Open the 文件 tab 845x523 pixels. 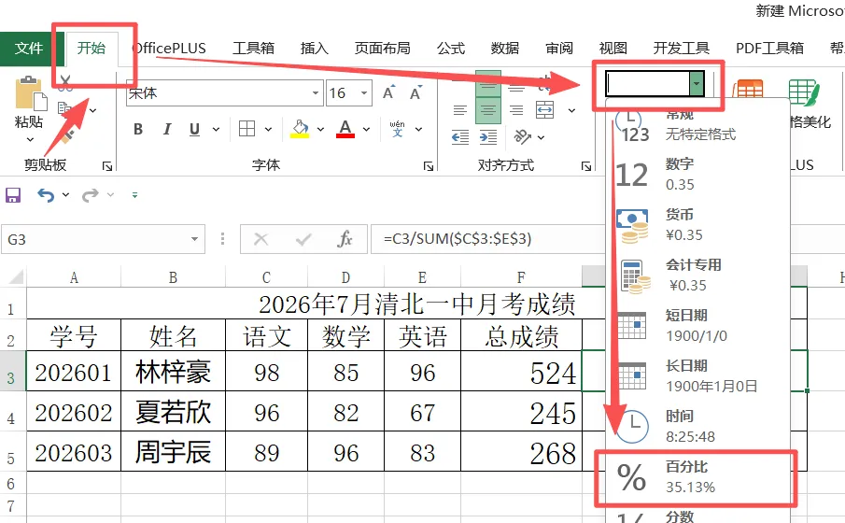(29, 49)
